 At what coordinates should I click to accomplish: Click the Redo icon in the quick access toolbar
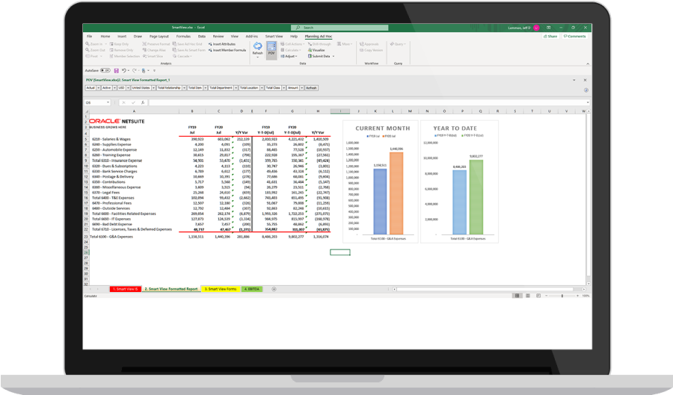135,71
